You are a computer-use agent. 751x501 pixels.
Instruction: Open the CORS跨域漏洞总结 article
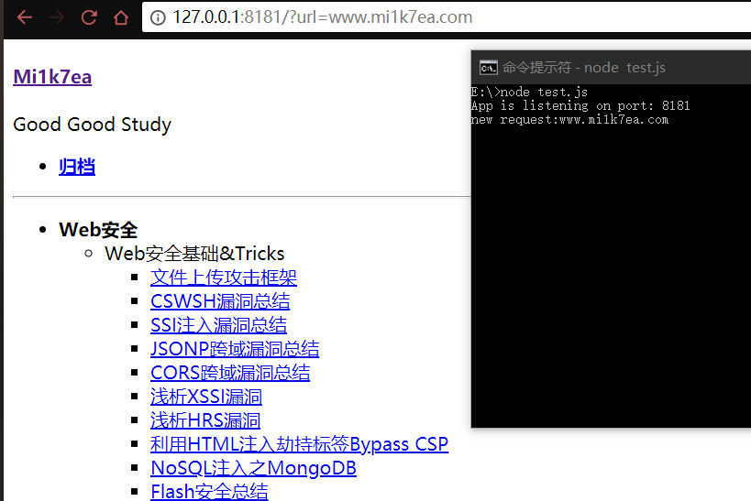[x=230, y=373]
